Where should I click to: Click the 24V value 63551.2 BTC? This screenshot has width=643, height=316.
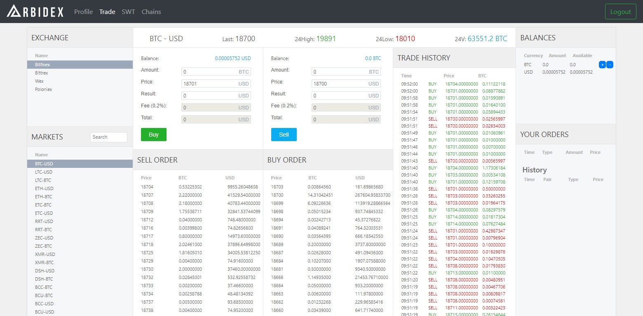[488, 39]
